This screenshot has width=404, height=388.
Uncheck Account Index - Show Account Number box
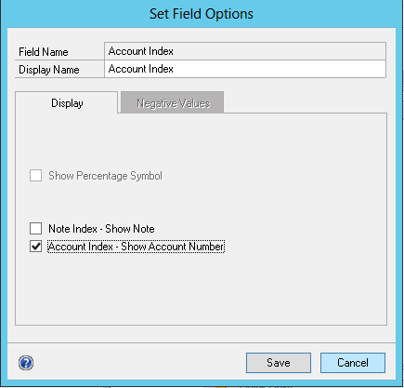pos(35,247)
